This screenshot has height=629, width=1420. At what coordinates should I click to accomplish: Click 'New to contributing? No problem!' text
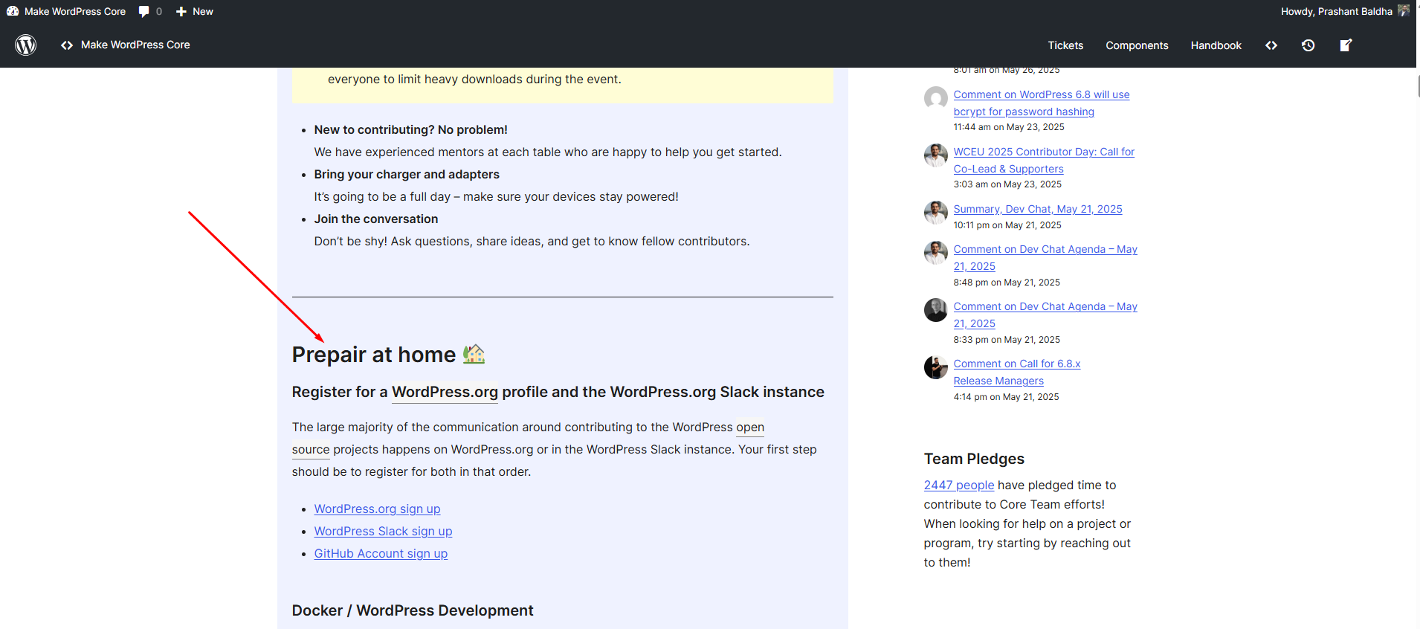[x=410, y=129]
